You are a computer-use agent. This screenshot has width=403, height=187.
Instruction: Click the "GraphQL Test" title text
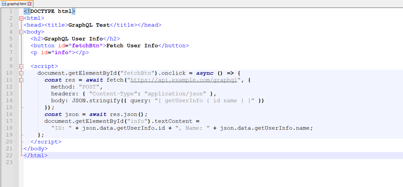(x=89, y=25)
